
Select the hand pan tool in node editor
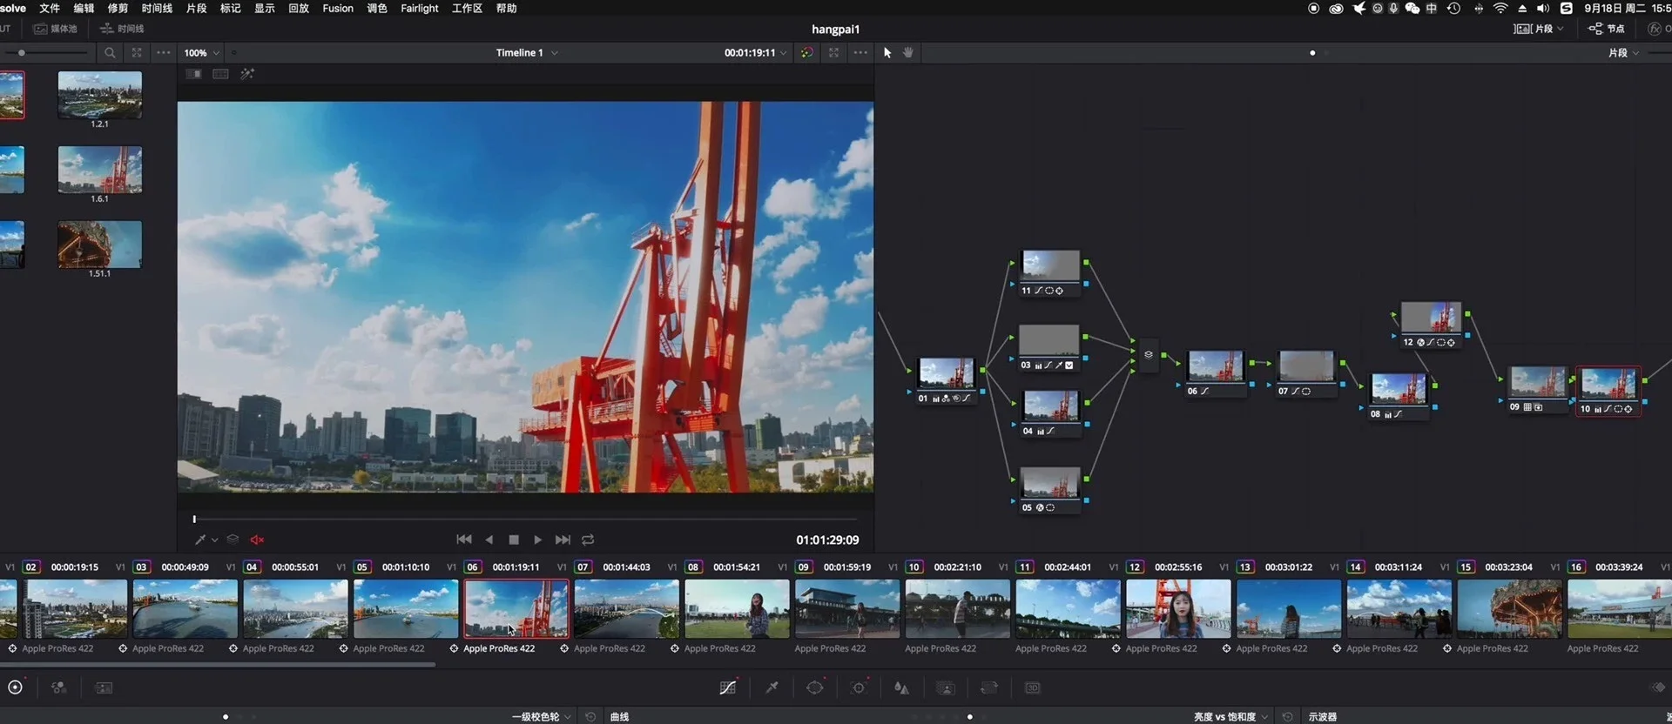908,53
